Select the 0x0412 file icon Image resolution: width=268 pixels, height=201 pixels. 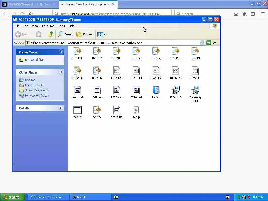[176, 51]
